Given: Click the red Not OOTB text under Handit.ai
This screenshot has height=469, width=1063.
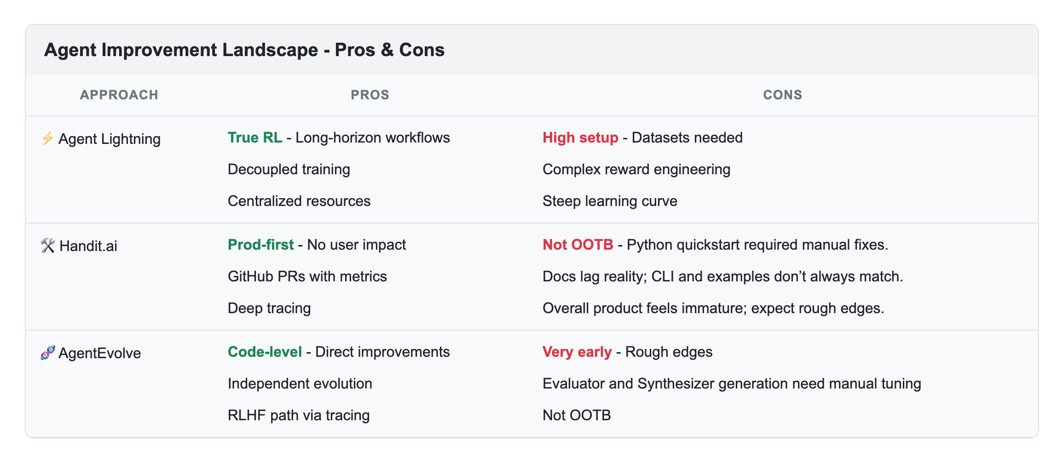Looking at the screenshot, I should click(578, 245).
